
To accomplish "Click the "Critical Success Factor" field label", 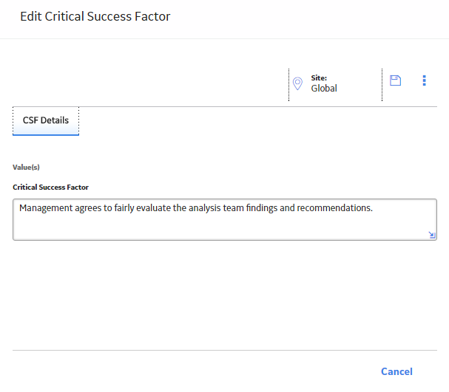I will [x=51, y=188].
